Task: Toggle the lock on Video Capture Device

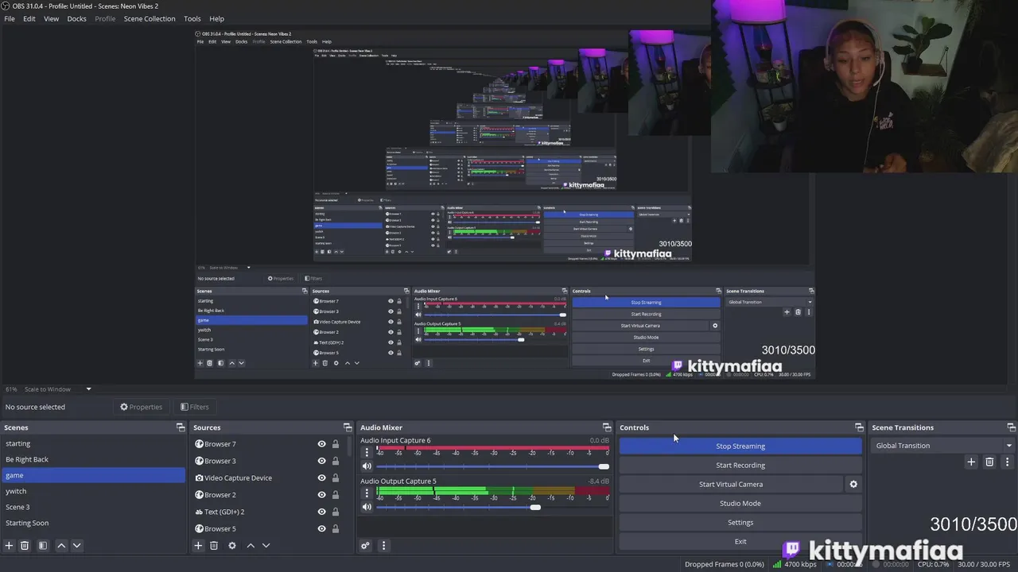Action: tap(336, 478)
